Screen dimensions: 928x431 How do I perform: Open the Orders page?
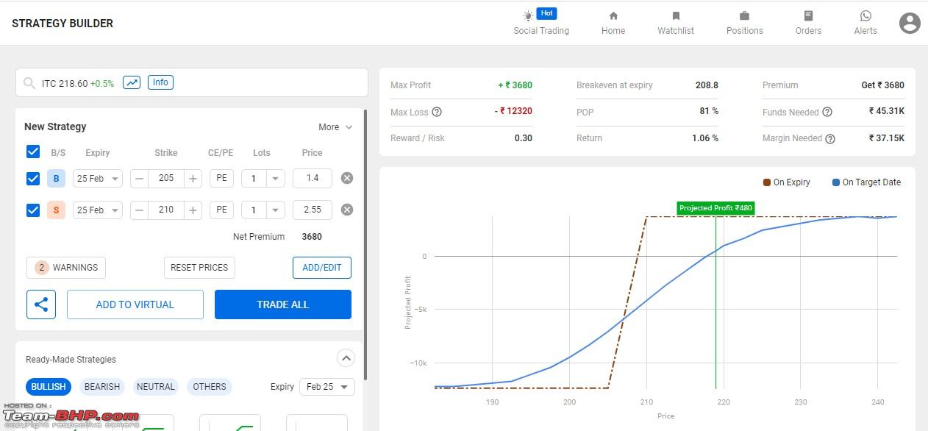[808, 23]
